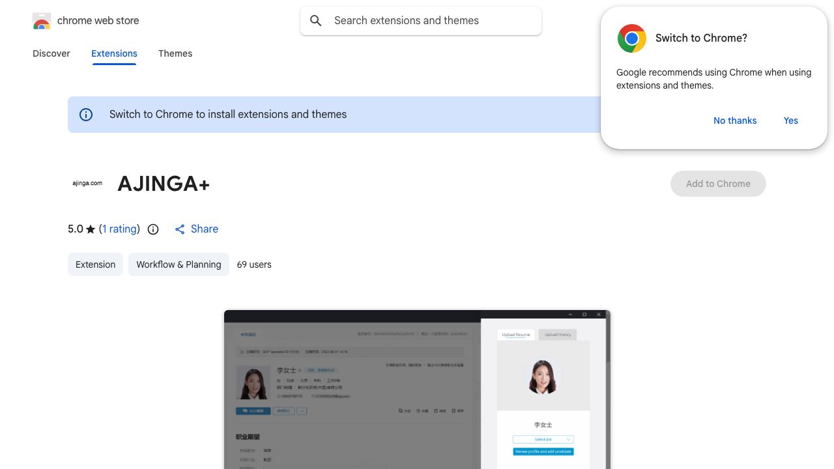Viewport: 834px width, 469px height.
Task: Click the Switch to Chrome? heading
Action: pos(701,38)
